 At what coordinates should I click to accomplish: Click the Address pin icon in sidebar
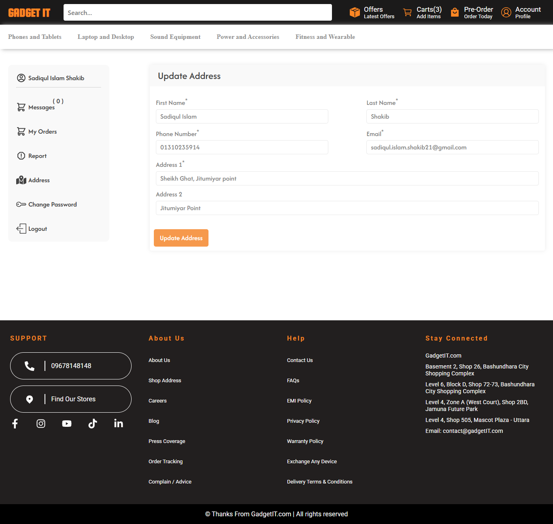[x=21, y=180]
